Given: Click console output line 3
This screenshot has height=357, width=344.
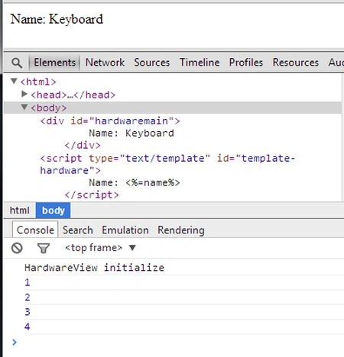Looking at the screenshot, I should [x=28, y=312].
